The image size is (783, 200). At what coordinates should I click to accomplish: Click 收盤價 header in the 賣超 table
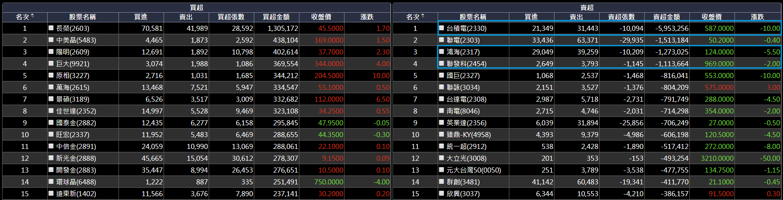click(x=712, y=17)
